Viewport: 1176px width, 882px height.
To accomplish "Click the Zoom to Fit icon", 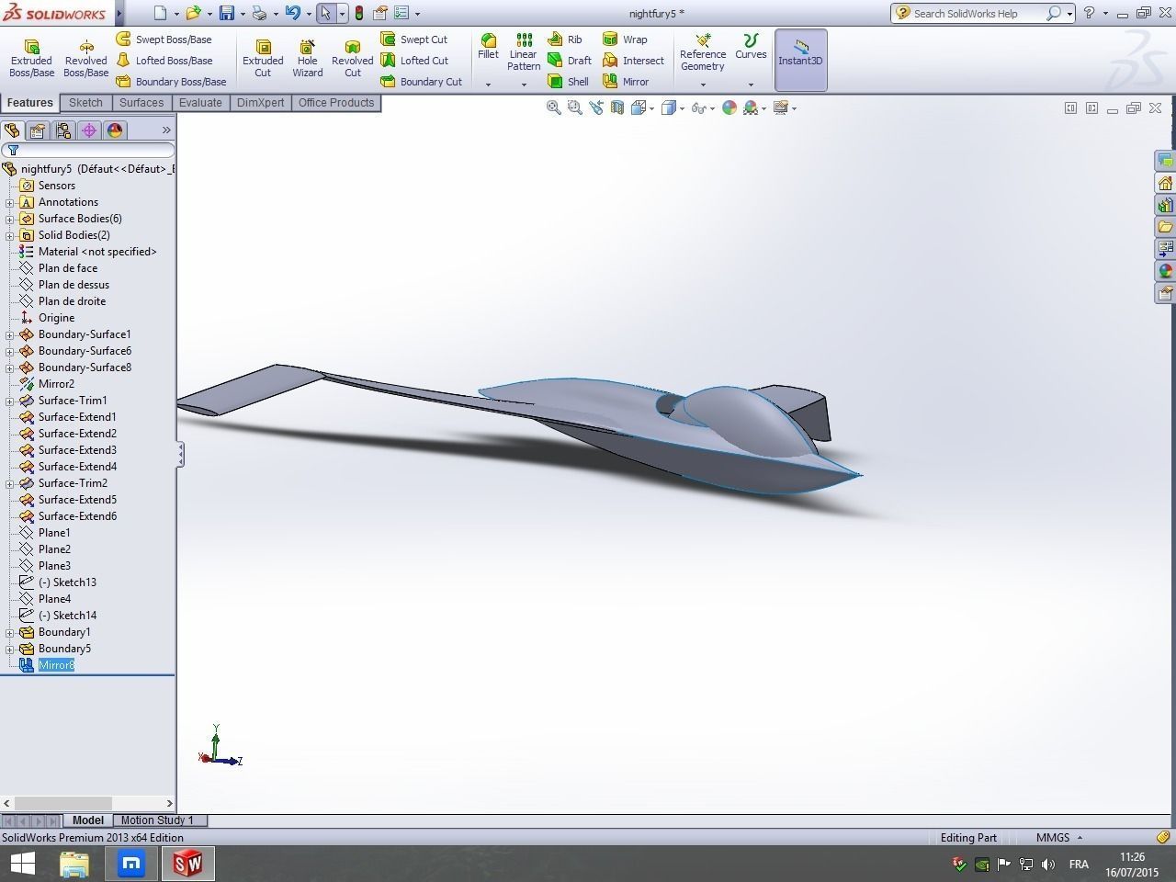I will pos(554,108).
